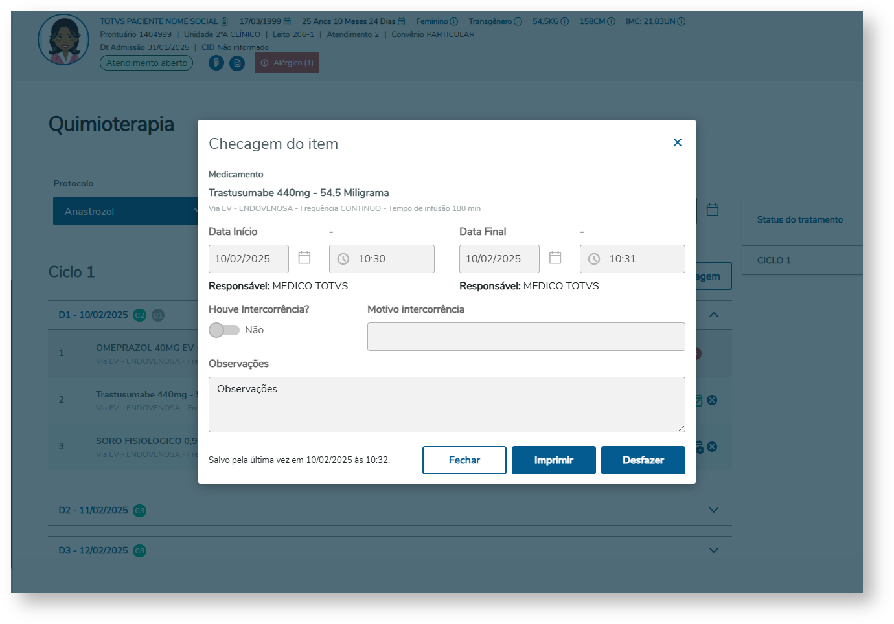Click the paperclip attachment icon in the patient header
The height and width of the screenshot is (624, 894).
tap(216, 63)
